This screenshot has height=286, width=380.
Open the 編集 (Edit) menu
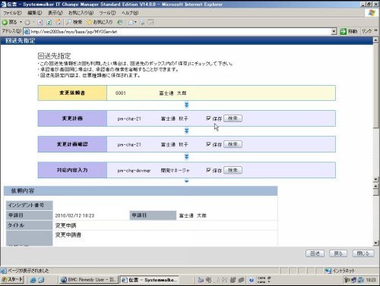34,13
